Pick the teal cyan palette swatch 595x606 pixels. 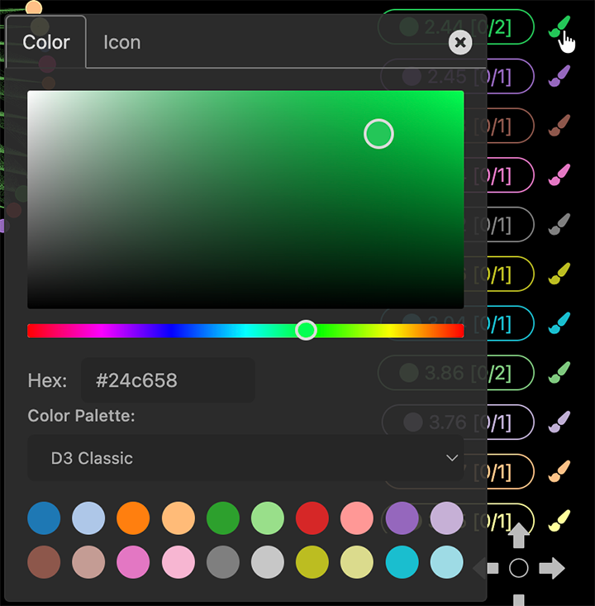coord(402,562)
